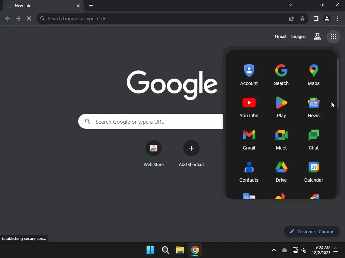This screenshot has width=345, height=258.
Task: Open the OneDrive cloud tray icon
Action: pyautogui.click(x=285, y=250)
